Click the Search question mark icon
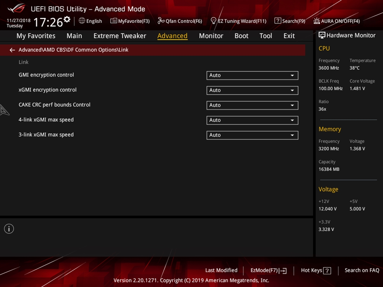Viewport: 383px width, 287px height. 277,21
